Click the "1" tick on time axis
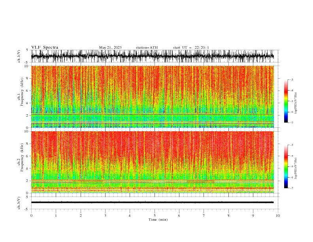This screenshot has width=313, height=242. (x=56, y=216)
